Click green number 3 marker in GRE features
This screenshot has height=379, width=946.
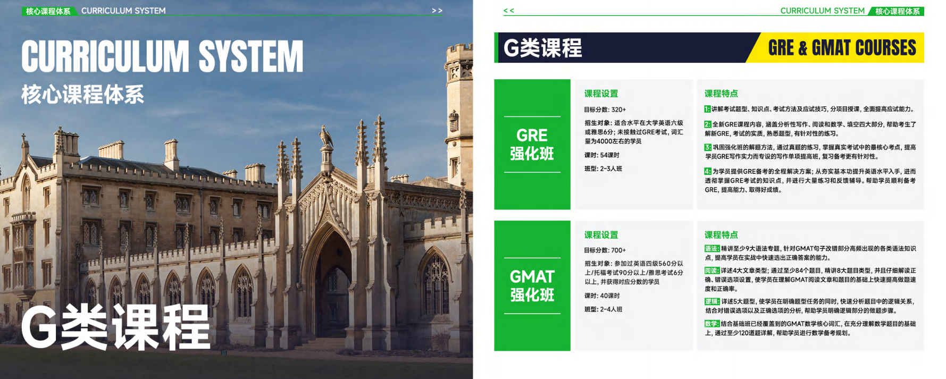[x=708, y=147]
